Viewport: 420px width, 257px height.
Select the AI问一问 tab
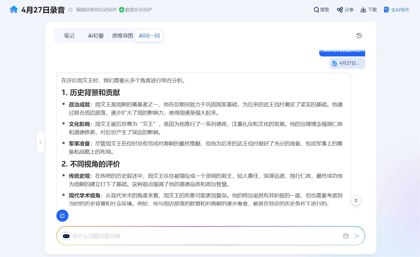pyautogui.click(x=149, y=36)
